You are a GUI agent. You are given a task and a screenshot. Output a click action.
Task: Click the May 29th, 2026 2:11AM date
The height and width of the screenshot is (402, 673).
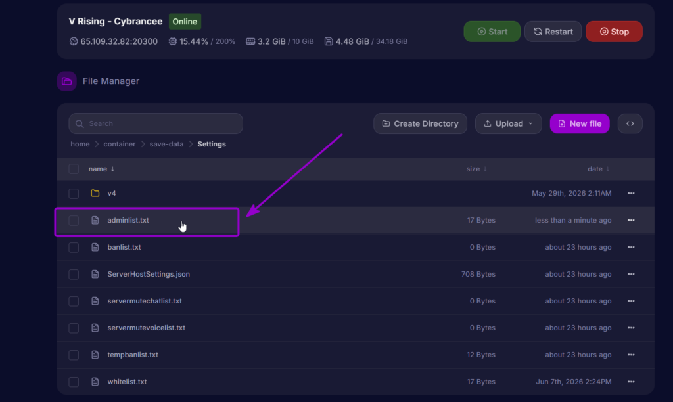[572, 194]
